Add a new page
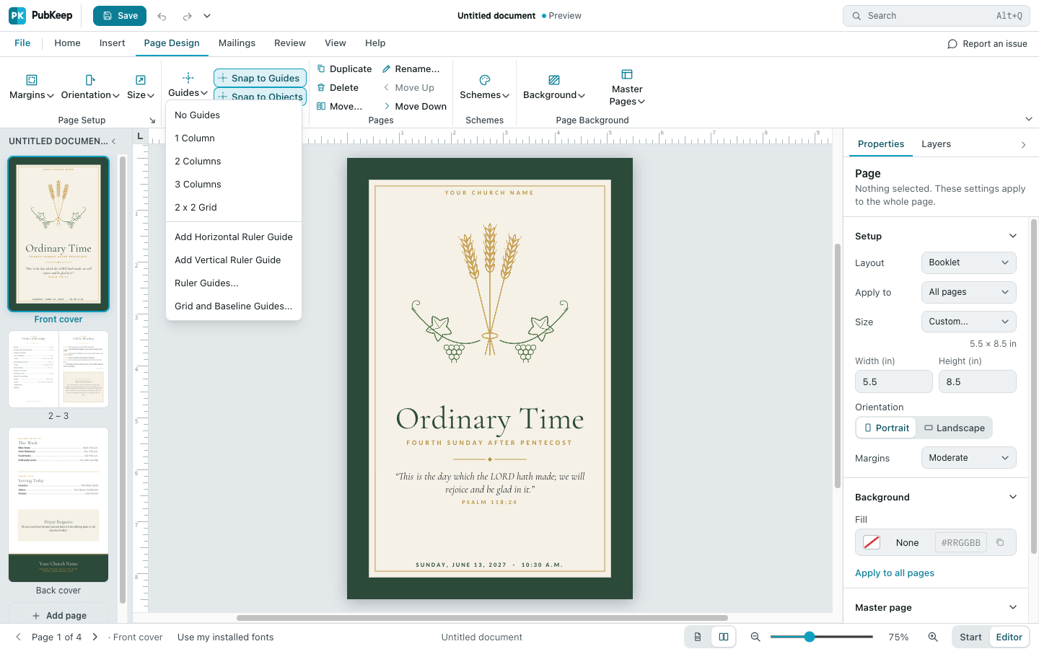The height and width of the screenshot is (649, 1039). pos(58,616)
